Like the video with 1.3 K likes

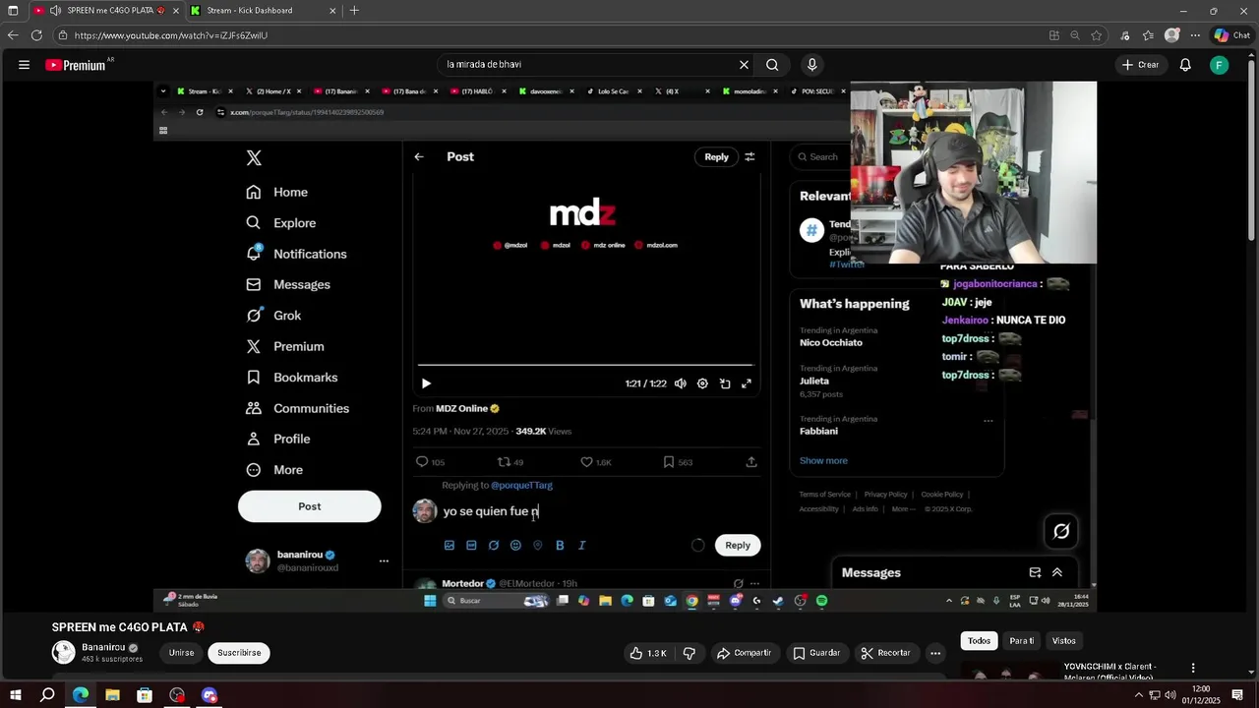click(648, 653)
